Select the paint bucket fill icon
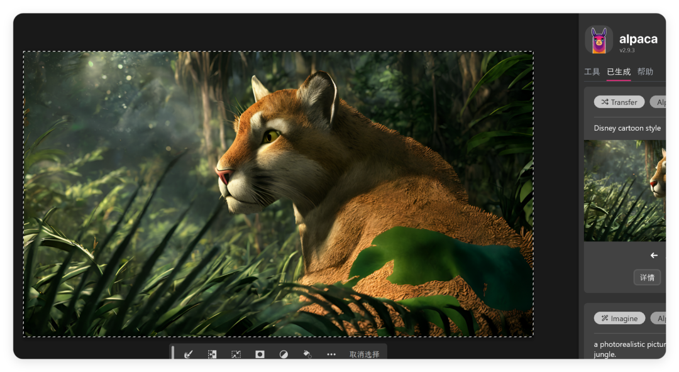The height and width of the screenshot is (372, 679). click(307, 354)
